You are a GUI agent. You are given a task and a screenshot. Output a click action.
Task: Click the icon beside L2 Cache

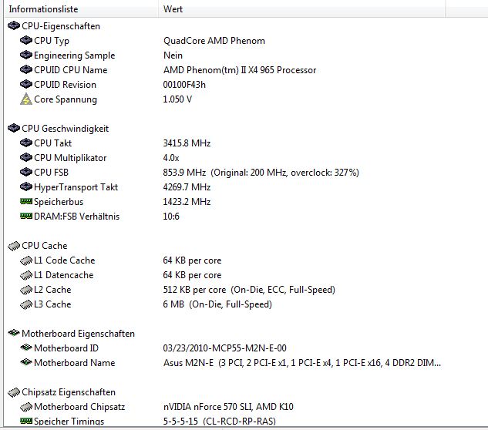[x=26, y=290]
